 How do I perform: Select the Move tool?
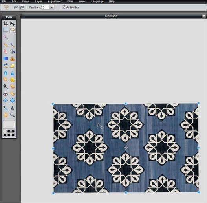(x=12, y=24)
